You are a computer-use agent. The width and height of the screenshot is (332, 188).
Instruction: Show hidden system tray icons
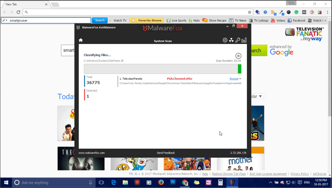(271, 183)
